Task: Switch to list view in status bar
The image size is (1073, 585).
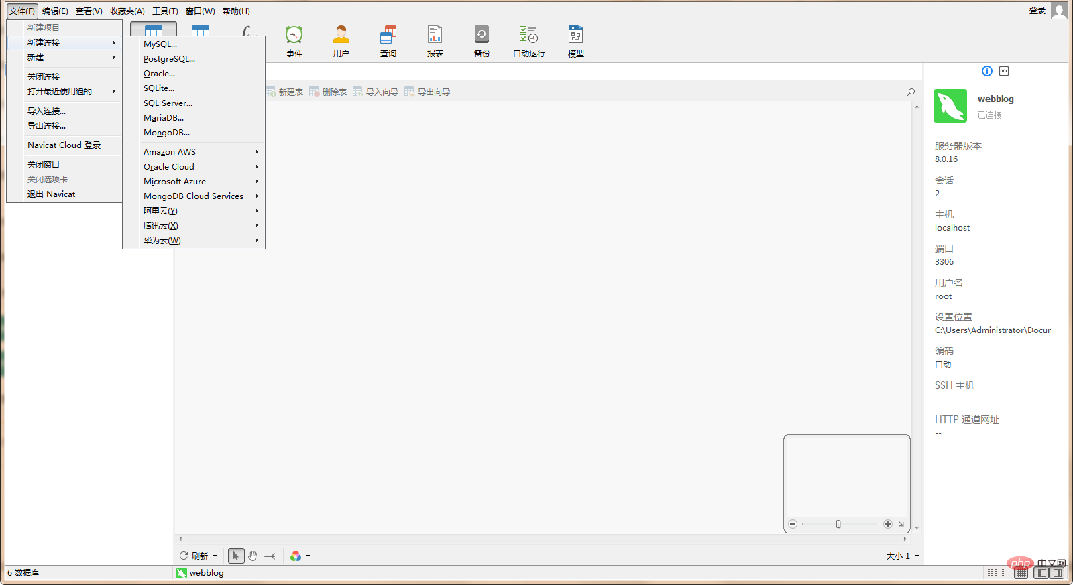Action: [x=992, y=573]
